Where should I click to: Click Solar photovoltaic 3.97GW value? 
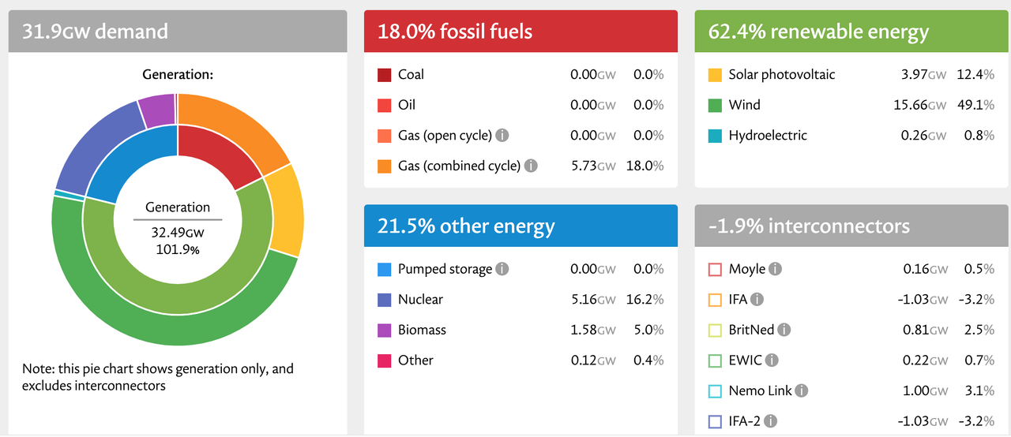point(925,75)
